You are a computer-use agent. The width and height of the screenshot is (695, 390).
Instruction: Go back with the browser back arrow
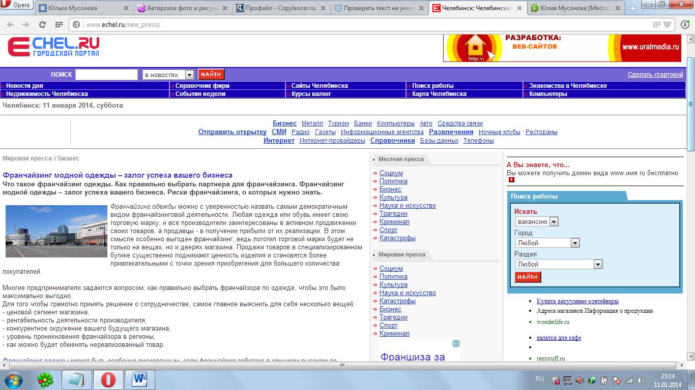(11, 24)
